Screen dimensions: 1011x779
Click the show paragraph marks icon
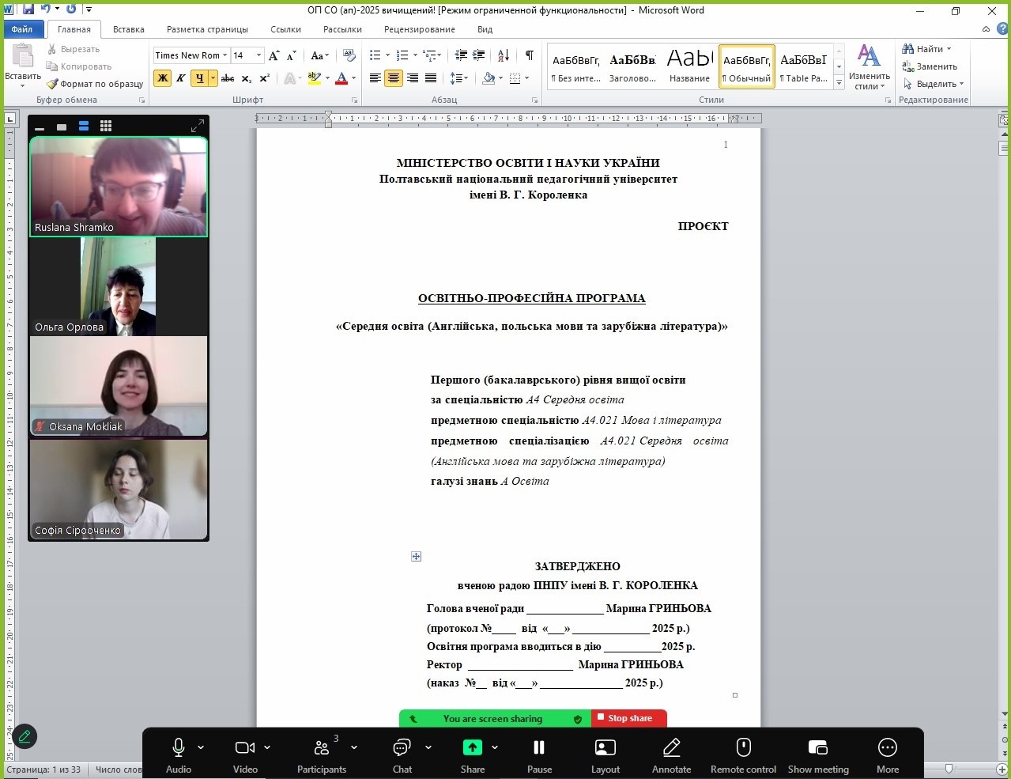[x=529, y=55]
